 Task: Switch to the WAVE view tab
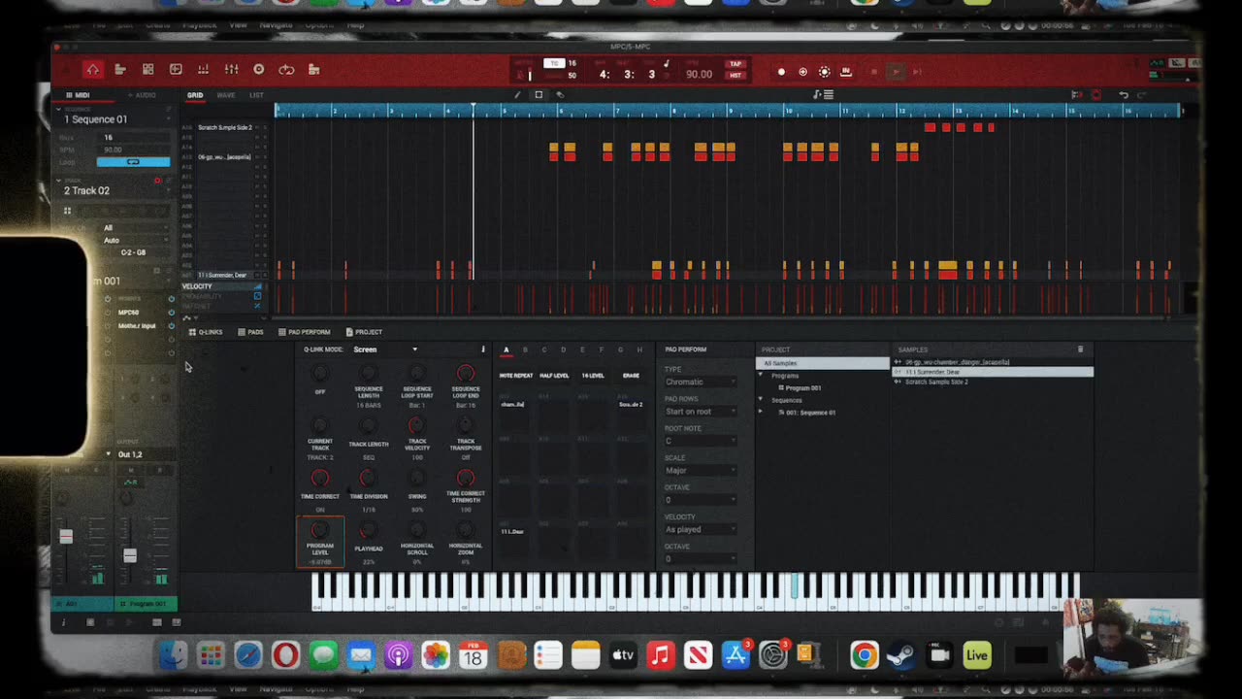click(x=226, y=95)
